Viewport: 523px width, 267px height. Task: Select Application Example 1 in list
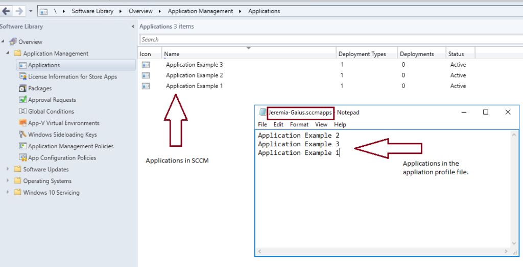pos(194,86)
